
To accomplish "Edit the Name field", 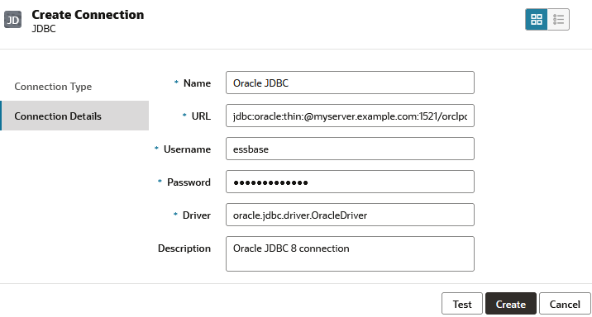I will 350,83.
